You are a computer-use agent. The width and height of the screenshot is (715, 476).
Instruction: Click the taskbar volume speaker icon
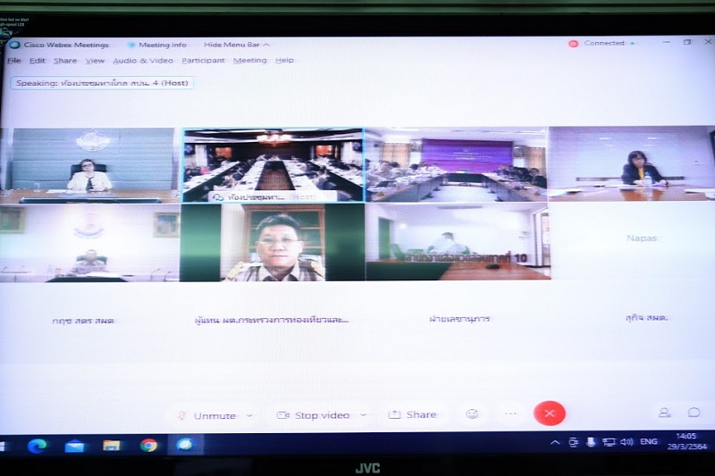pyautogui.click(x=627, y=442)
